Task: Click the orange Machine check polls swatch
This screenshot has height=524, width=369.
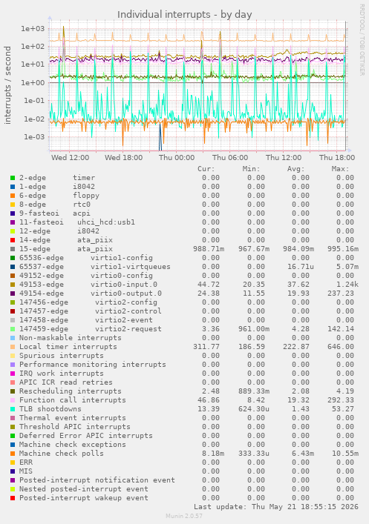Action: point(13,454)
